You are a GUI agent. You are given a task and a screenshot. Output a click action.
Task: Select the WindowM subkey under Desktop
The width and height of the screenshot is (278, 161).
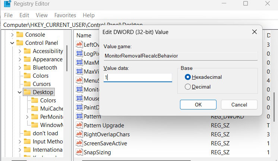(x=51, y=125)
